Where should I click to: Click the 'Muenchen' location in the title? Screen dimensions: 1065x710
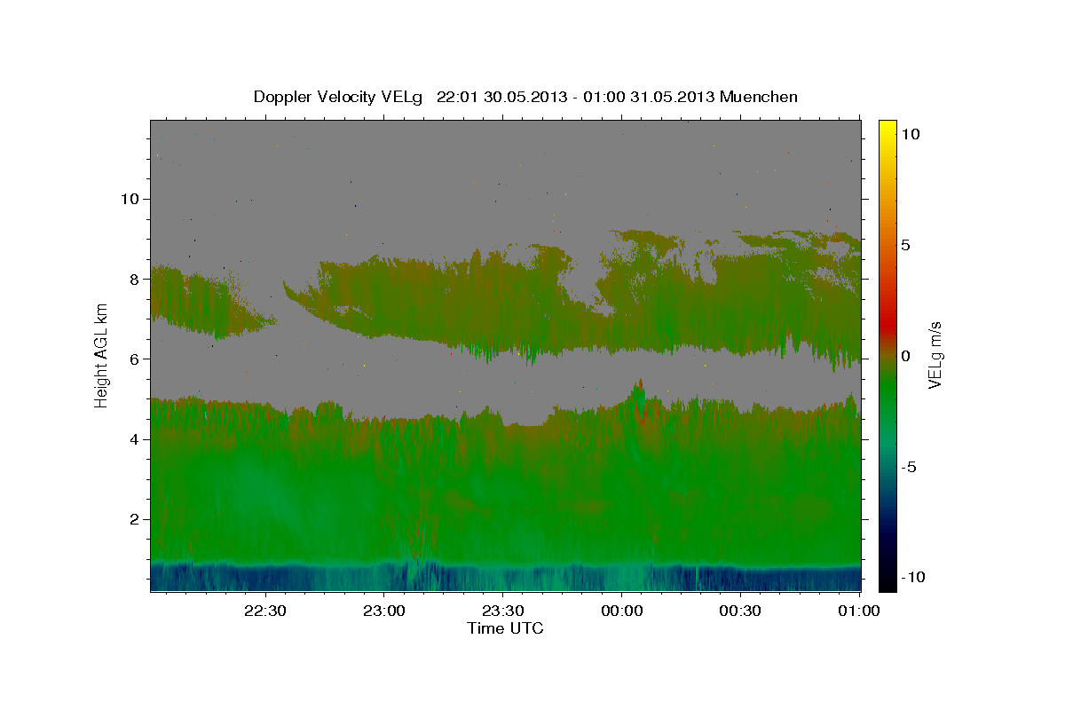[x=760, y=97]
